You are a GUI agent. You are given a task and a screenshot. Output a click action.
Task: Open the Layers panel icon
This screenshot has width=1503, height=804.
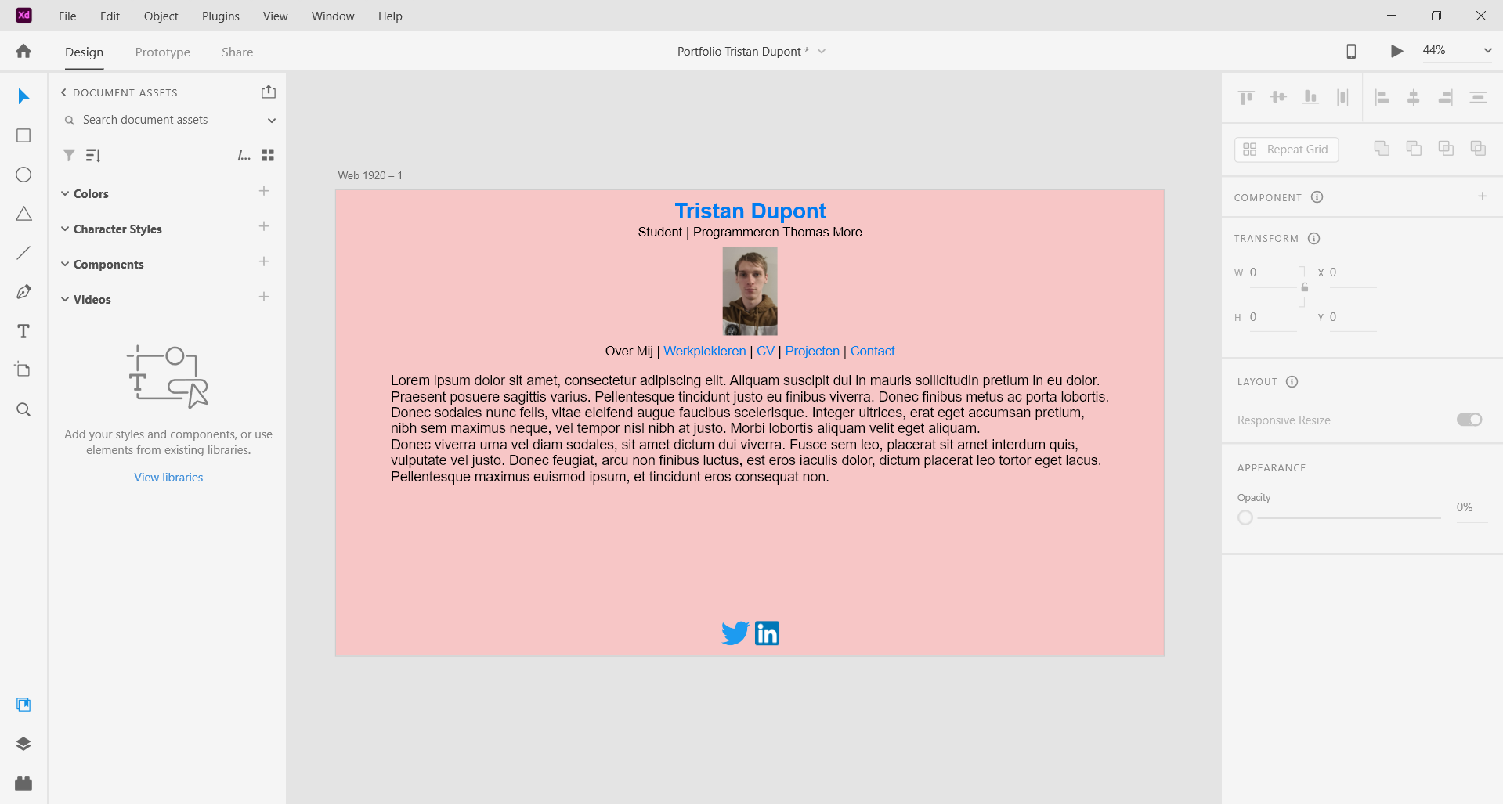click(23, 744)
